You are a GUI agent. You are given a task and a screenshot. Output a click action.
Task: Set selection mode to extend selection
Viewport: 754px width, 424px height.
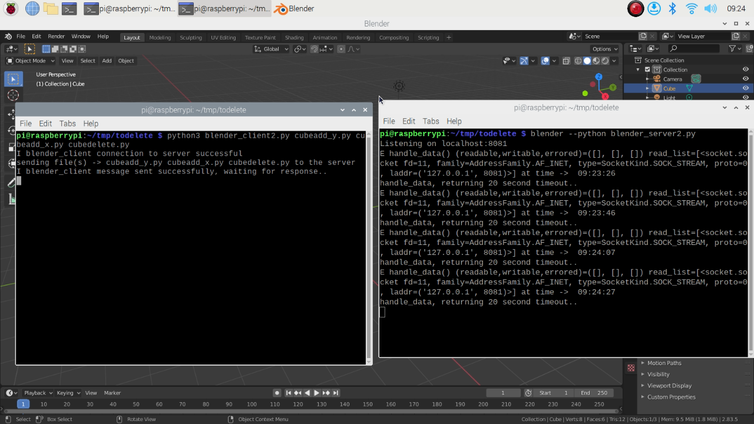55,49
